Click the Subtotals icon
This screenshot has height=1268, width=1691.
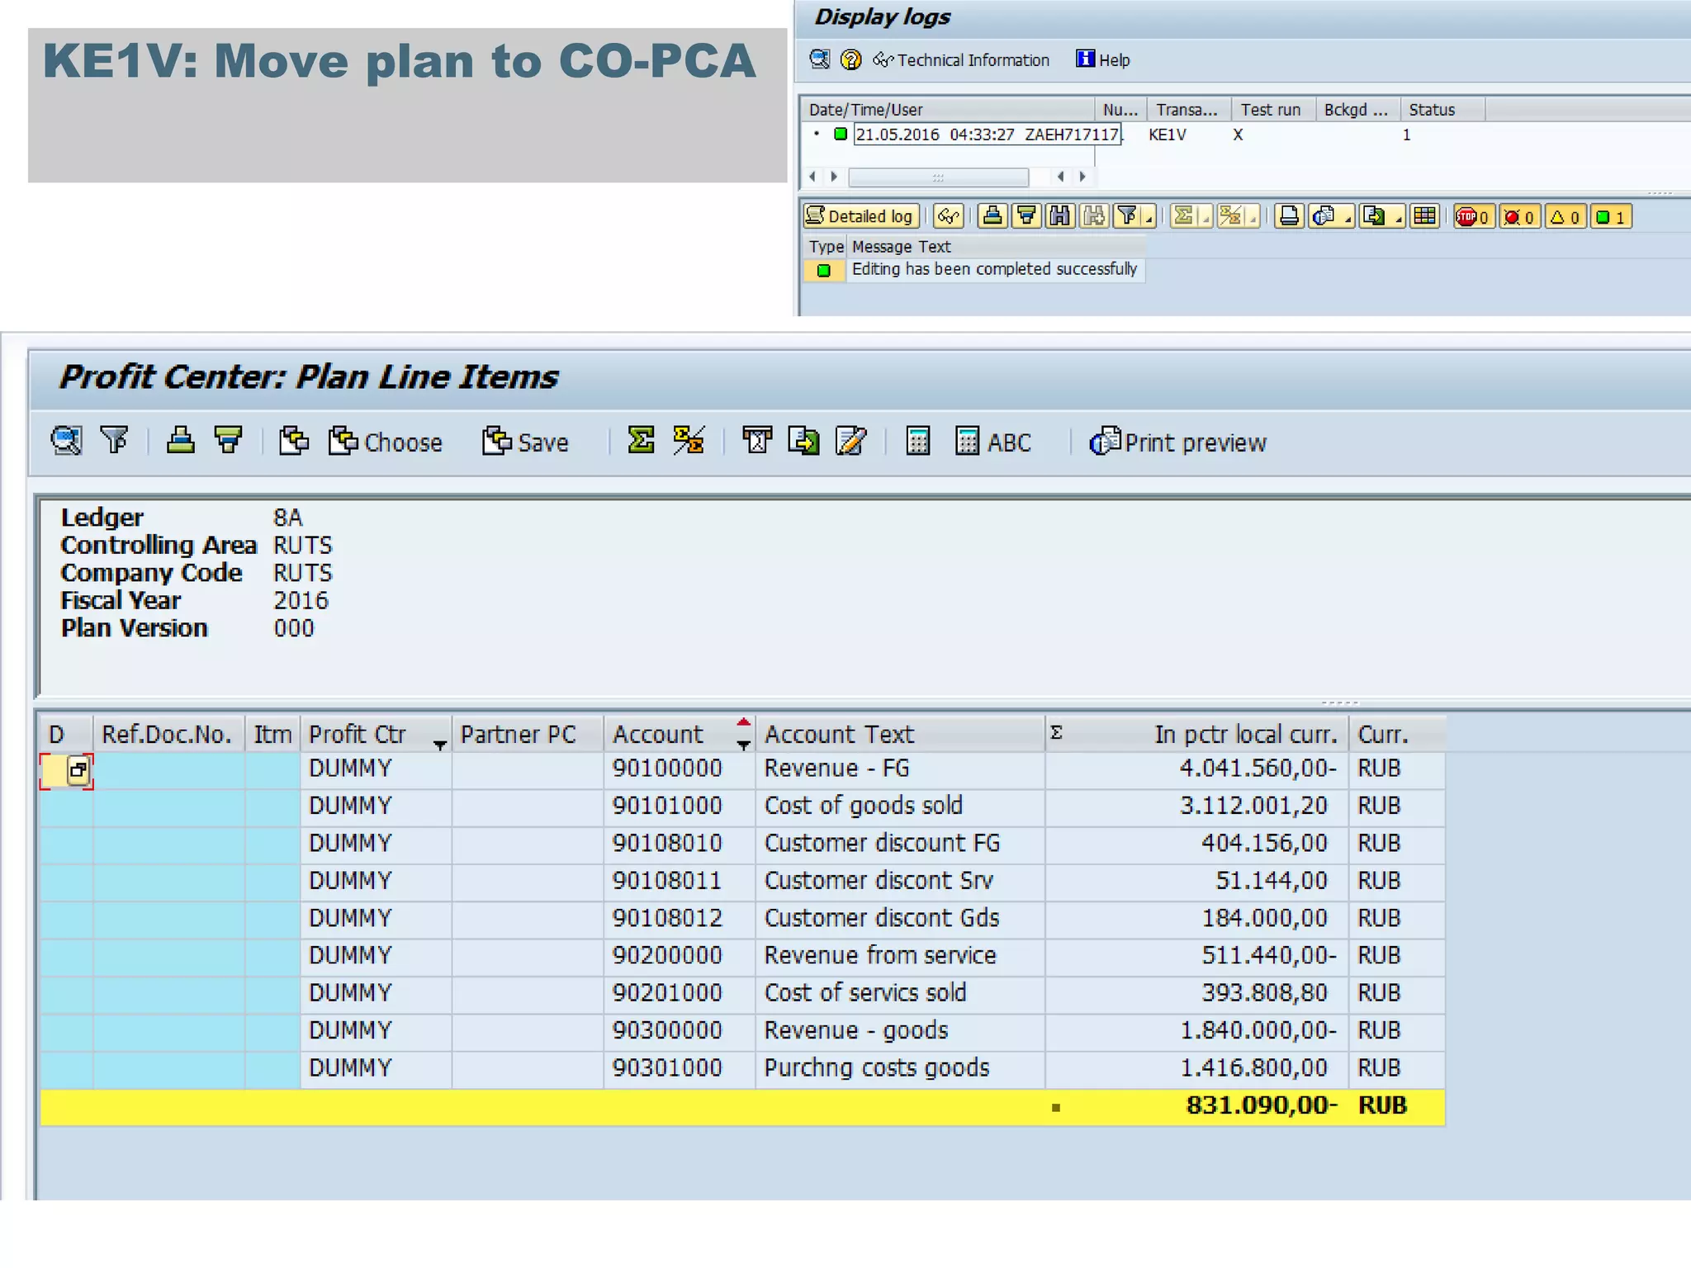point(689,442)
